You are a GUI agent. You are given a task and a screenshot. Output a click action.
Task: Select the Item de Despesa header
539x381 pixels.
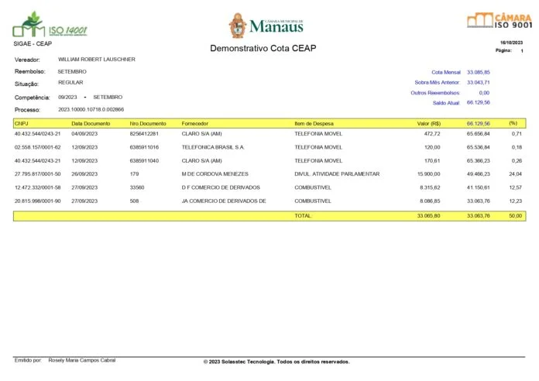click(x=314, y=123)
